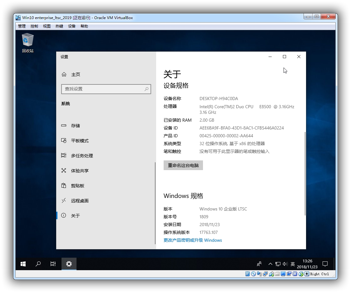351x293 pixels.
Task: Open the 控制 menu in VirtualBox
Action: click(x=34, y=26)
